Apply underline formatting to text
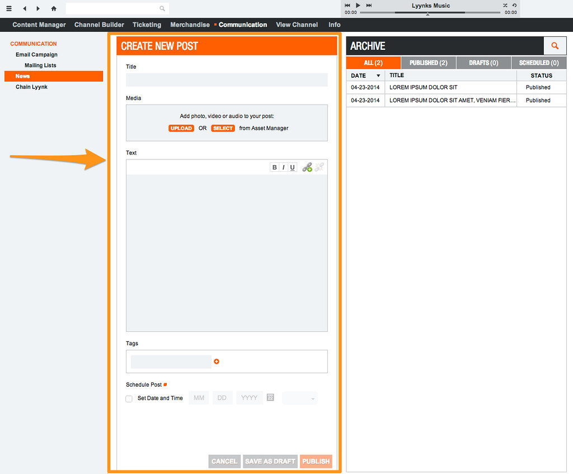 coord(292,167)
